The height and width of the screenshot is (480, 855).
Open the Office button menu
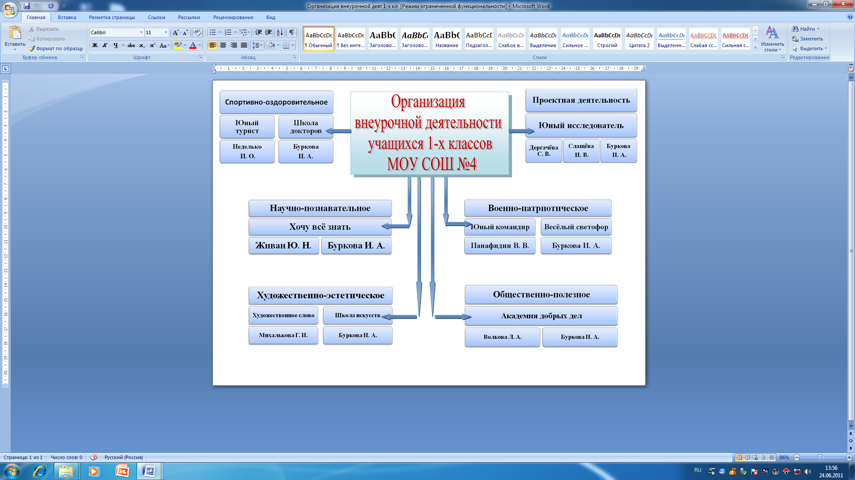tap(10, 9)
